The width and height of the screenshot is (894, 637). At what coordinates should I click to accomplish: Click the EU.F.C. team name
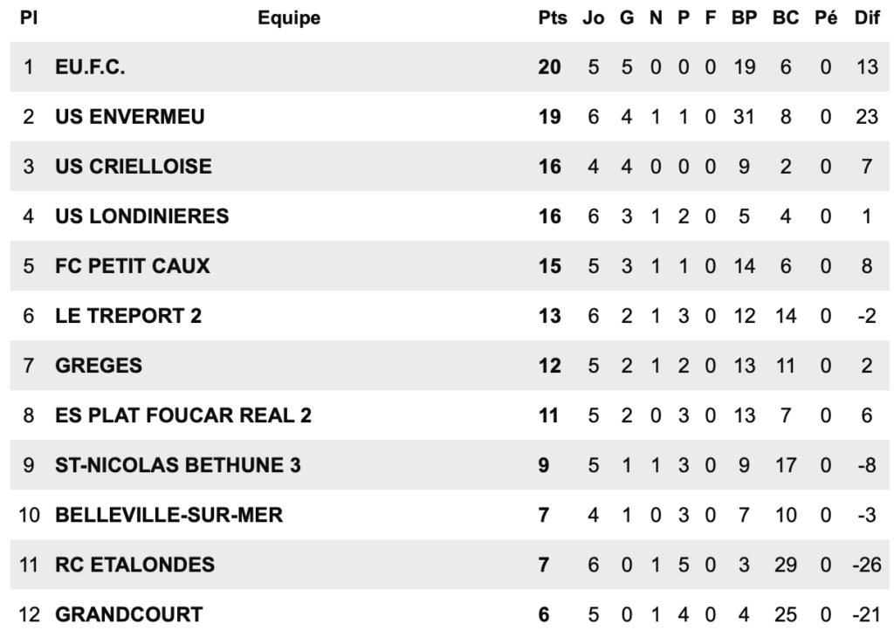[x=90, y=67]
